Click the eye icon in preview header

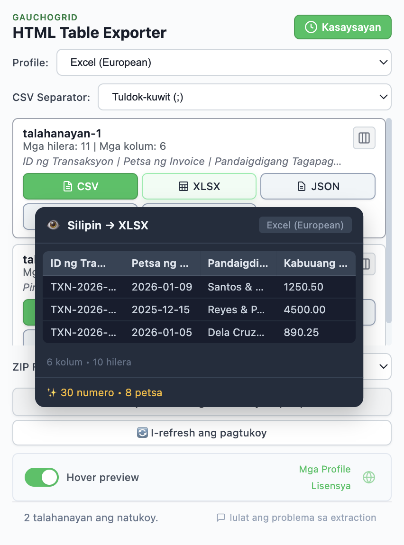click(54, 225)
